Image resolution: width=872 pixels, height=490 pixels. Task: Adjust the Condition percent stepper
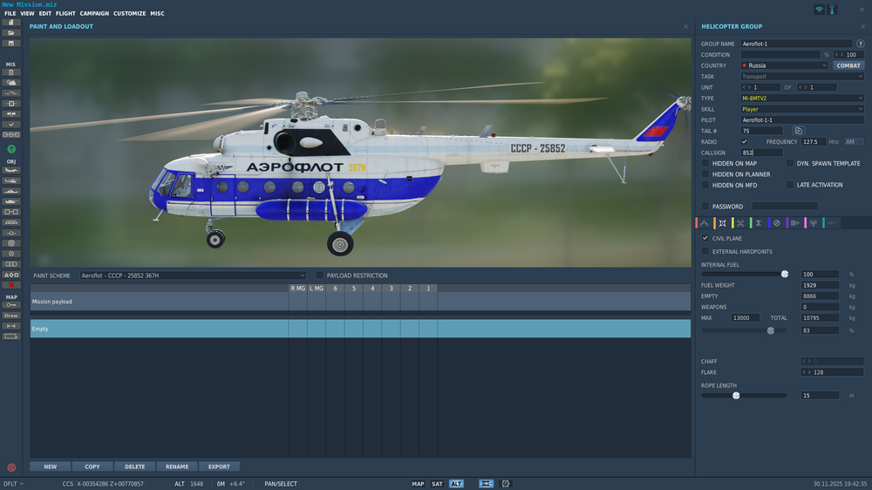point(848,55)
